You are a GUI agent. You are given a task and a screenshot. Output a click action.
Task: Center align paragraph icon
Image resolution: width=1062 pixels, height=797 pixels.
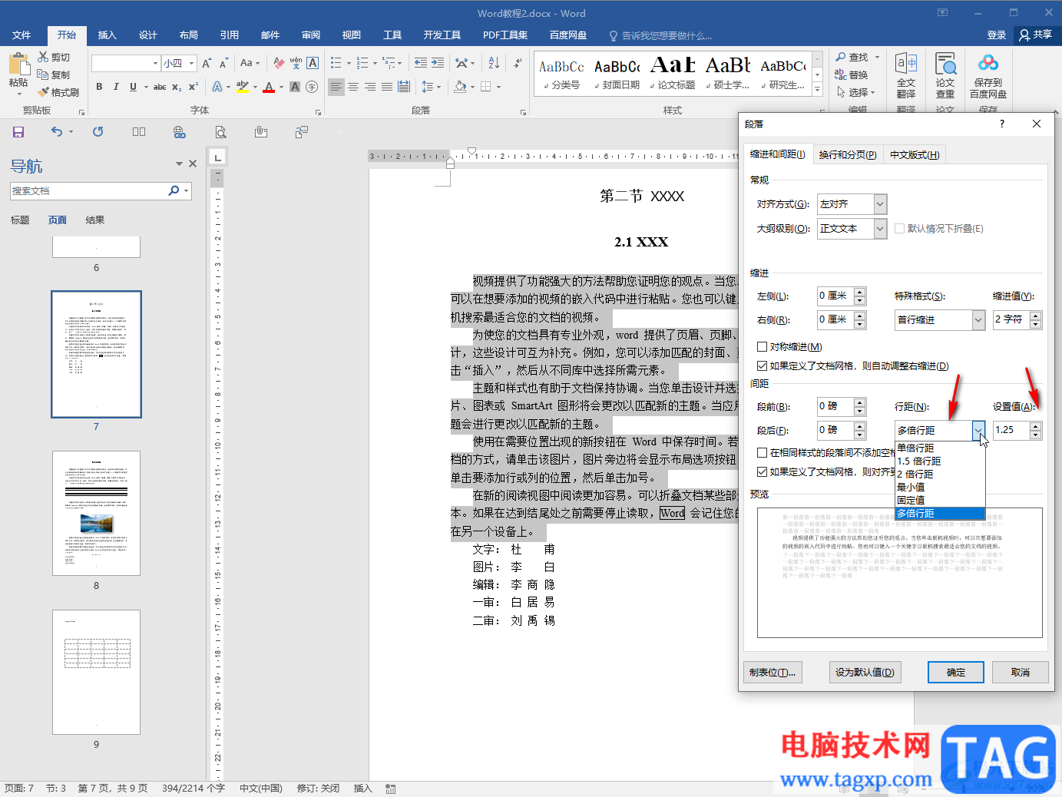point(353,87)
